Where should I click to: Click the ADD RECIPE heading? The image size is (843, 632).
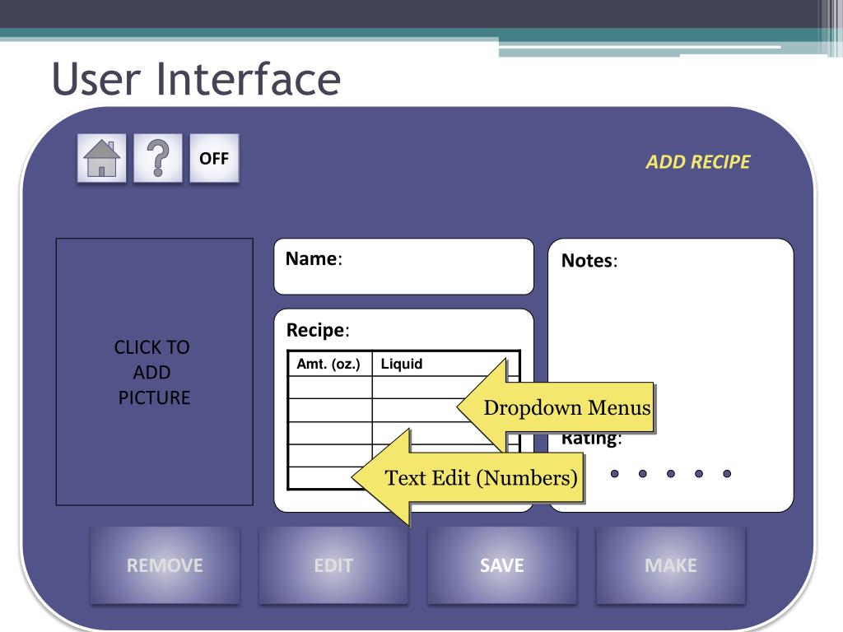click(698, 162)
